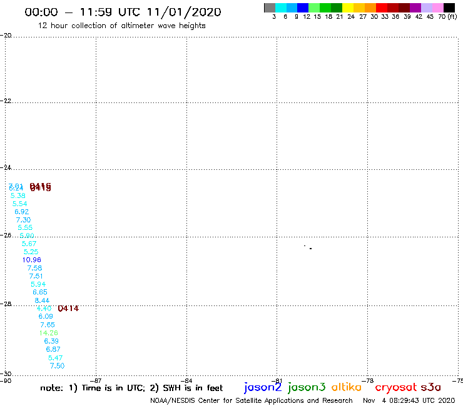
Task: Click the 6.39 wave height value
Action: (51, 341)
